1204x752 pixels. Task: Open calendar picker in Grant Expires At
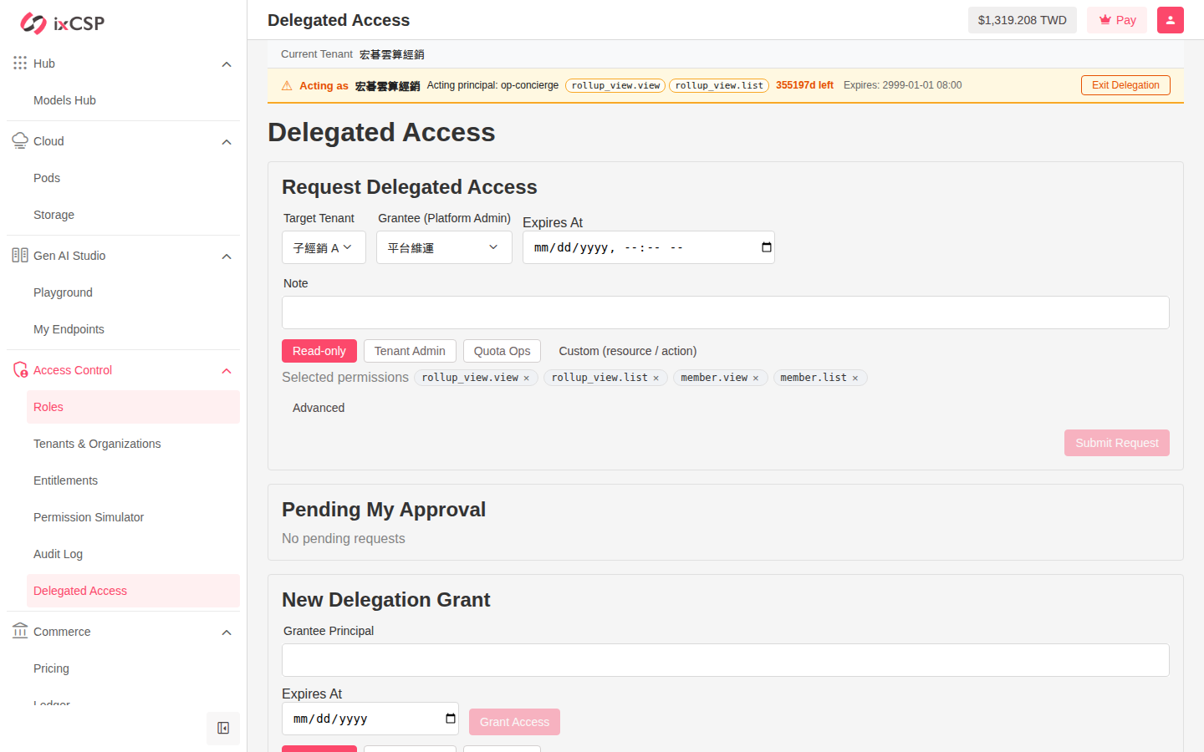451,719
